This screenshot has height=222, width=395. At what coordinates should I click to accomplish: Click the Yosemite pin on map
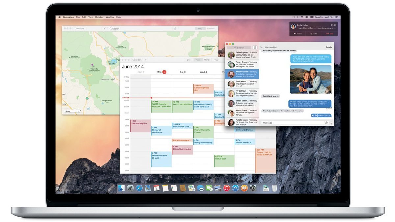pyautogui.click(x=92, y=65)
